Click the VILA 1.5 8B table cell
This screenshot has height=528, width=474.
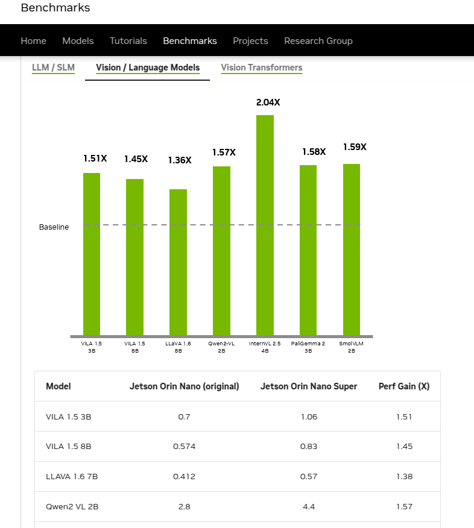(68, 446)
